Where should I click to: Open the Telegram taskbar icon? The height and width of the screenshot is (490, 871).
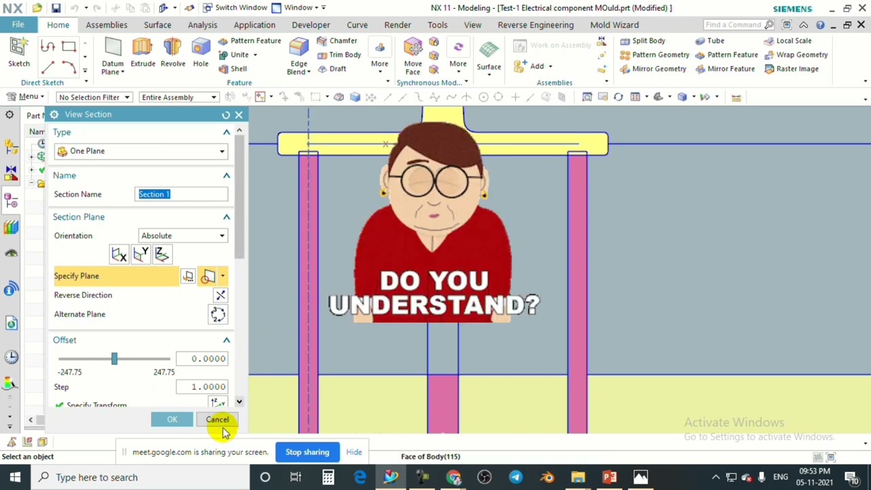tap(516, 478)
